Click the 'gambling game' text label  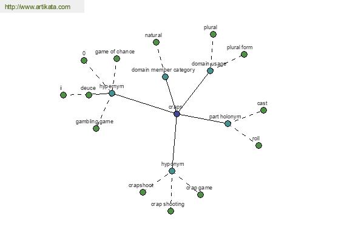tap(95, 122)
